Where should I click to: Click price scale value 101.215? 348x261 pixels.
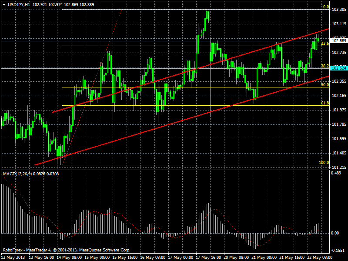point(339,167)
